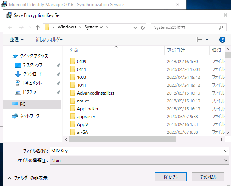
Task: Click the Save Encryption Key Set title icon
Action: click(x=9, y=15)
